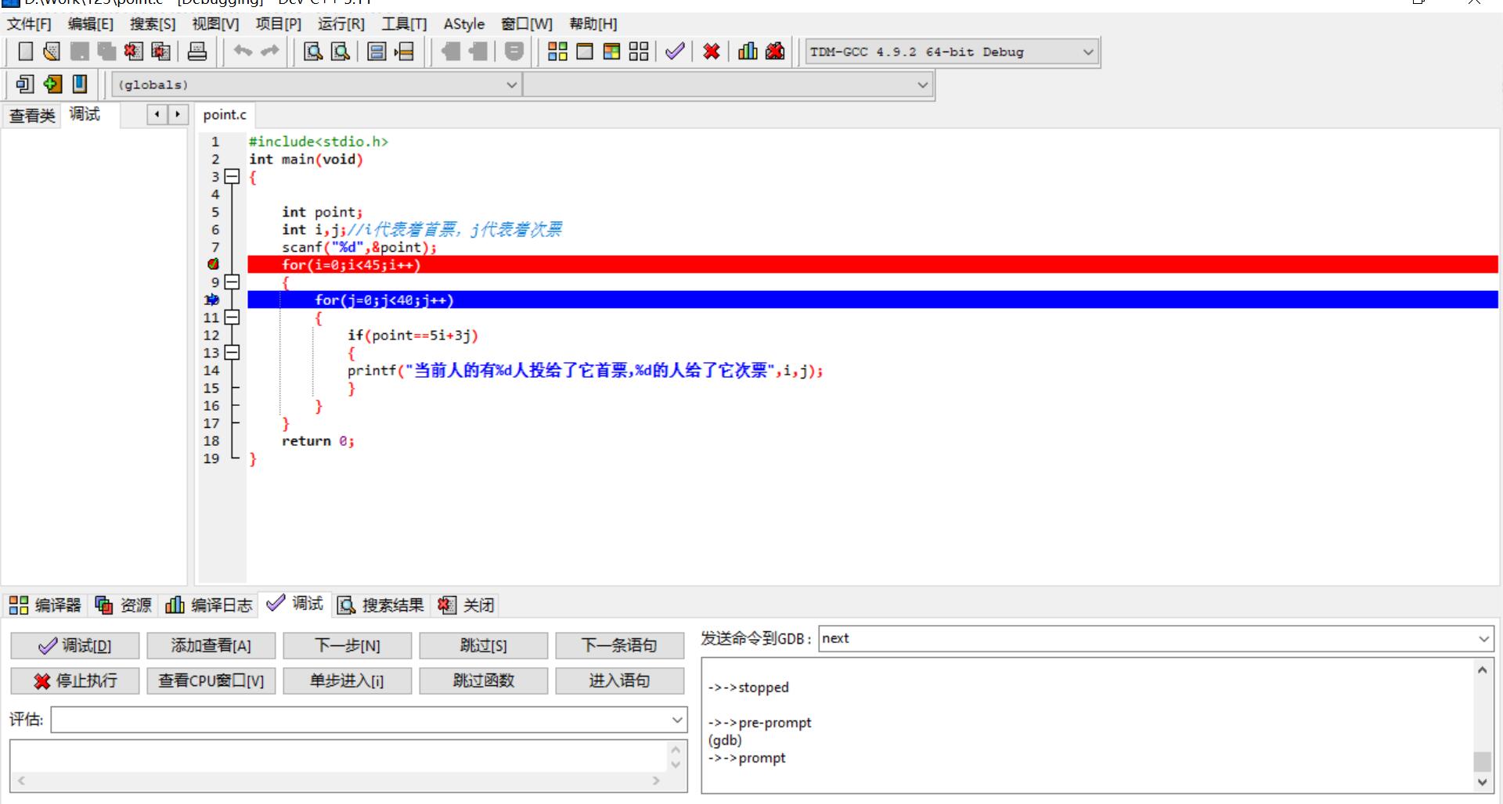Click the Replace toolbar icon
1503x804 pixels.
[341, 52]
